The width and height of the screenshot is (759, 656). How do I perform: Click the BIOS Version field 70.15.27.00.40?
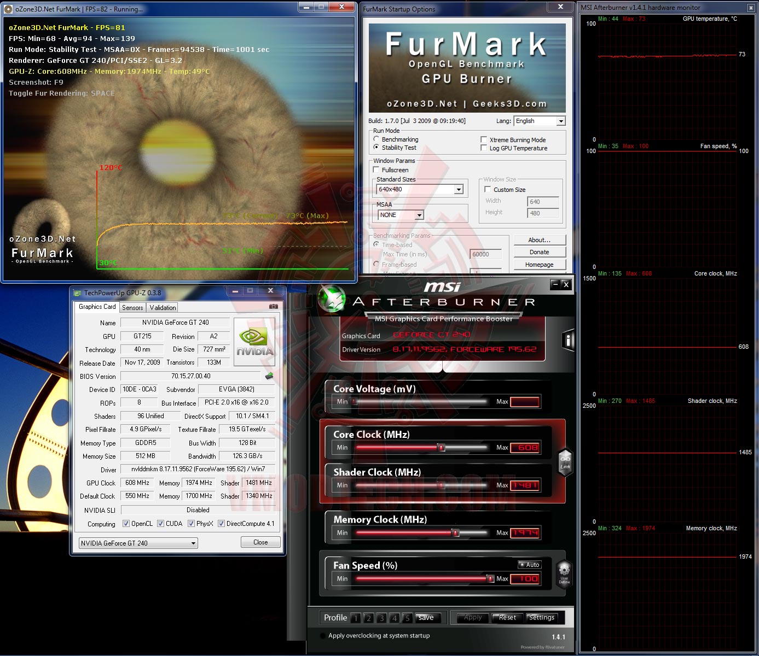coord(191,376)
